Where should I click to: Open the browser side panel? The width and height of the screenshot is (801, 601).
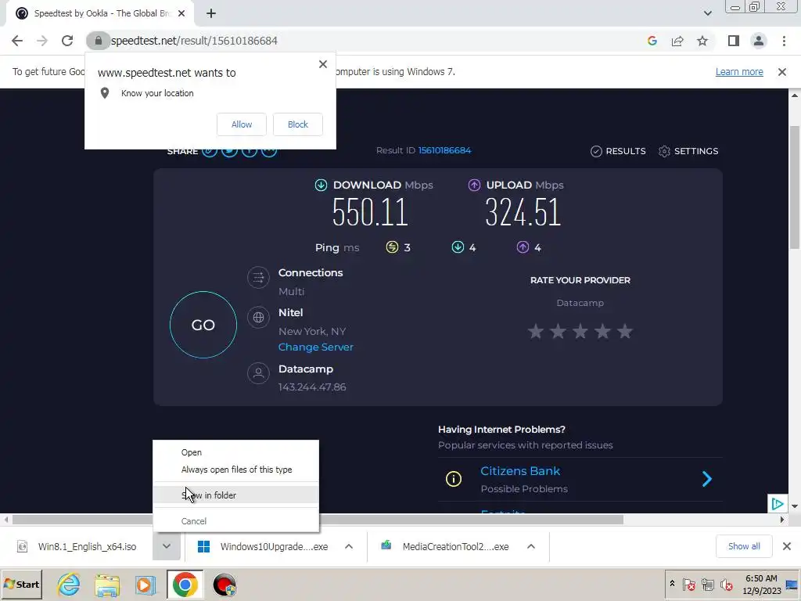(x=734, y=41)
